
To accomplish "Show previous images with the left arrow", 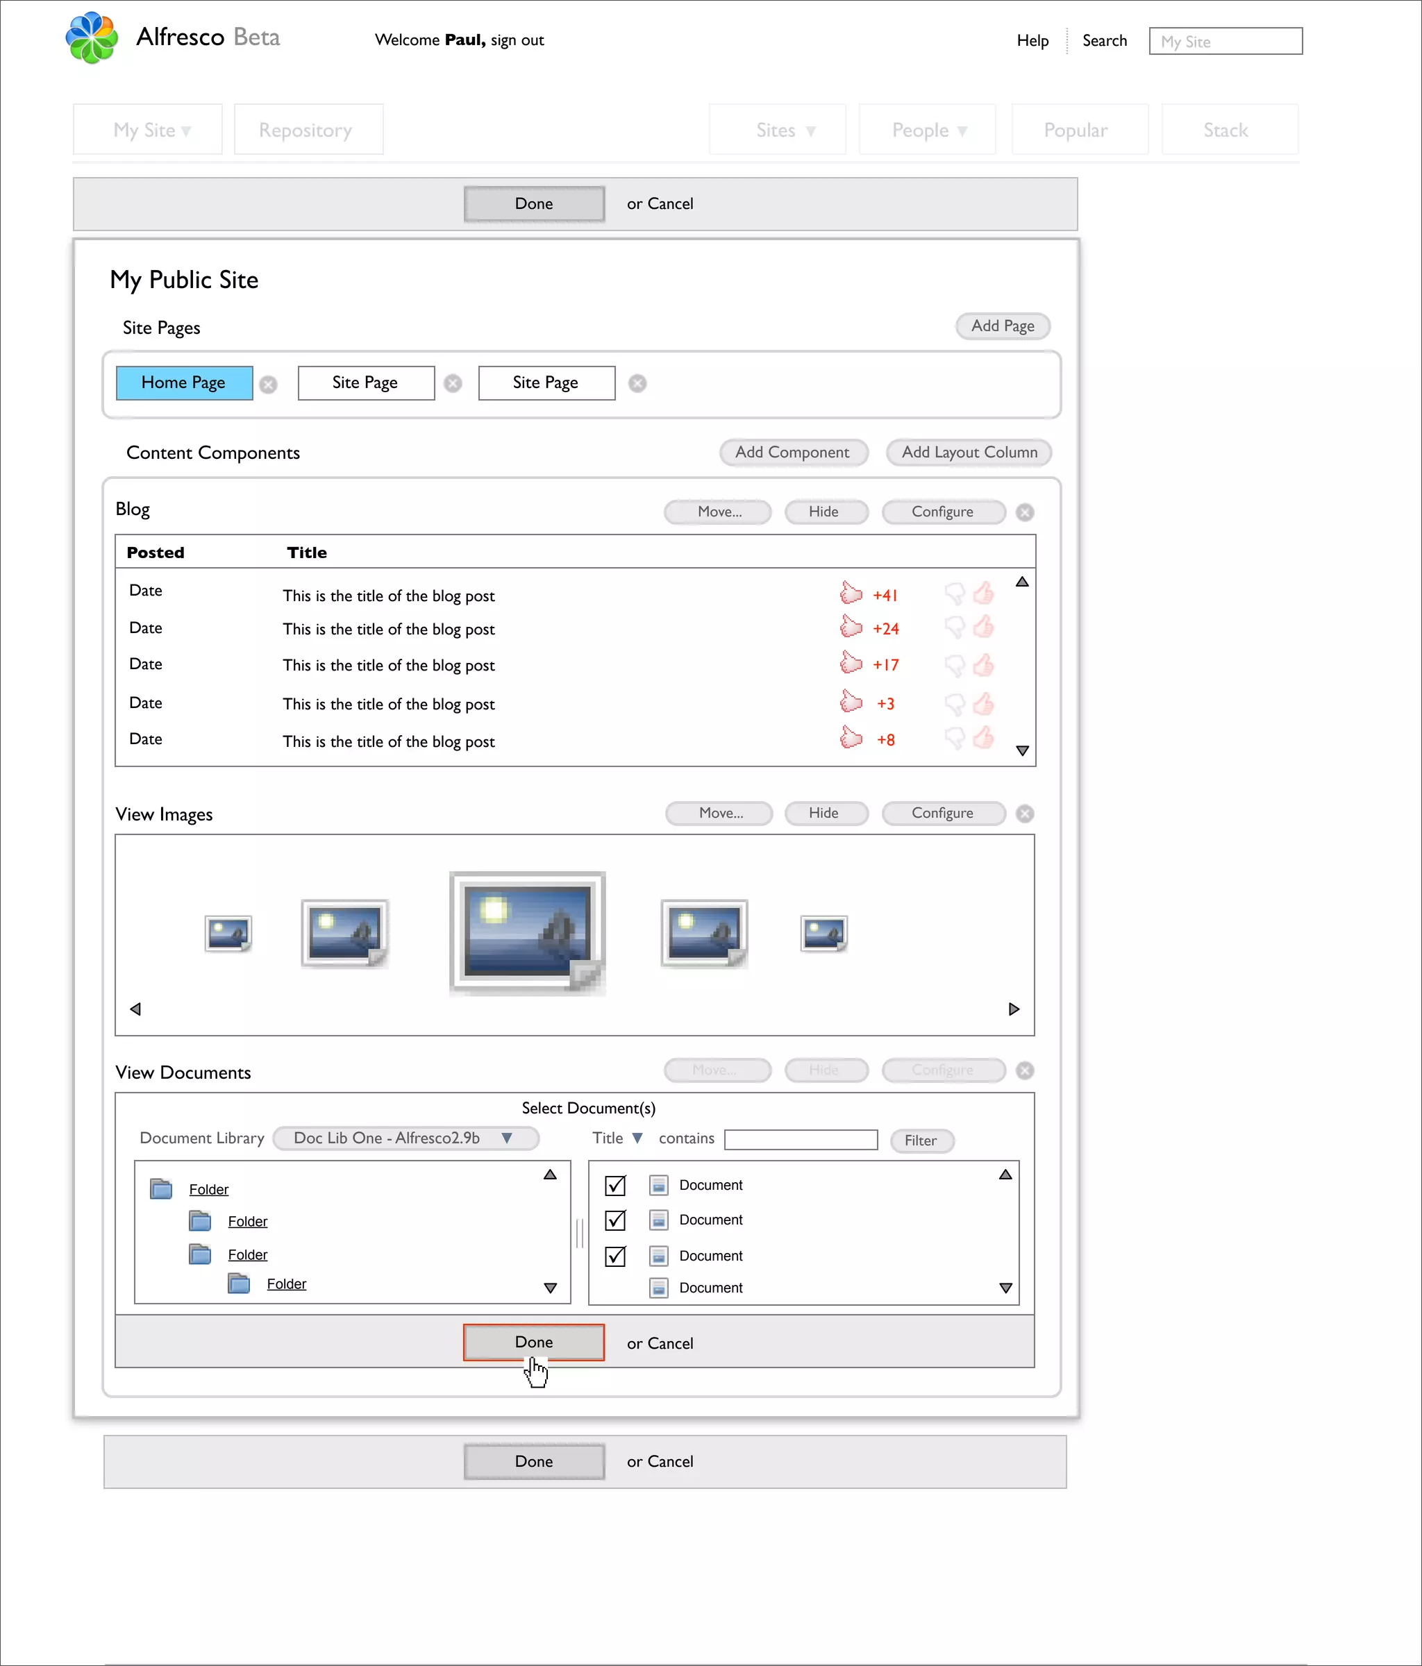I will [x=135, y=1009].
